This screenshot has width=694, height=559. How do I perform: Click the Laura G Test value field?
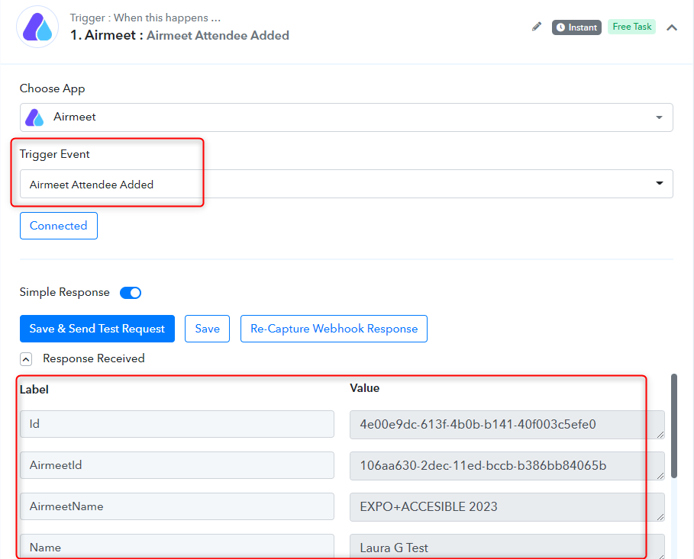click(x=507, y=547)
